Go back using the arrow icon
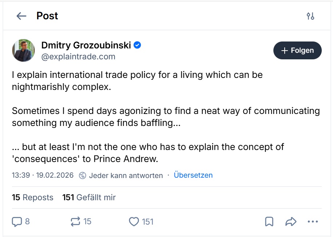Viewport: 333px width, 237px height. click(21, 16)
